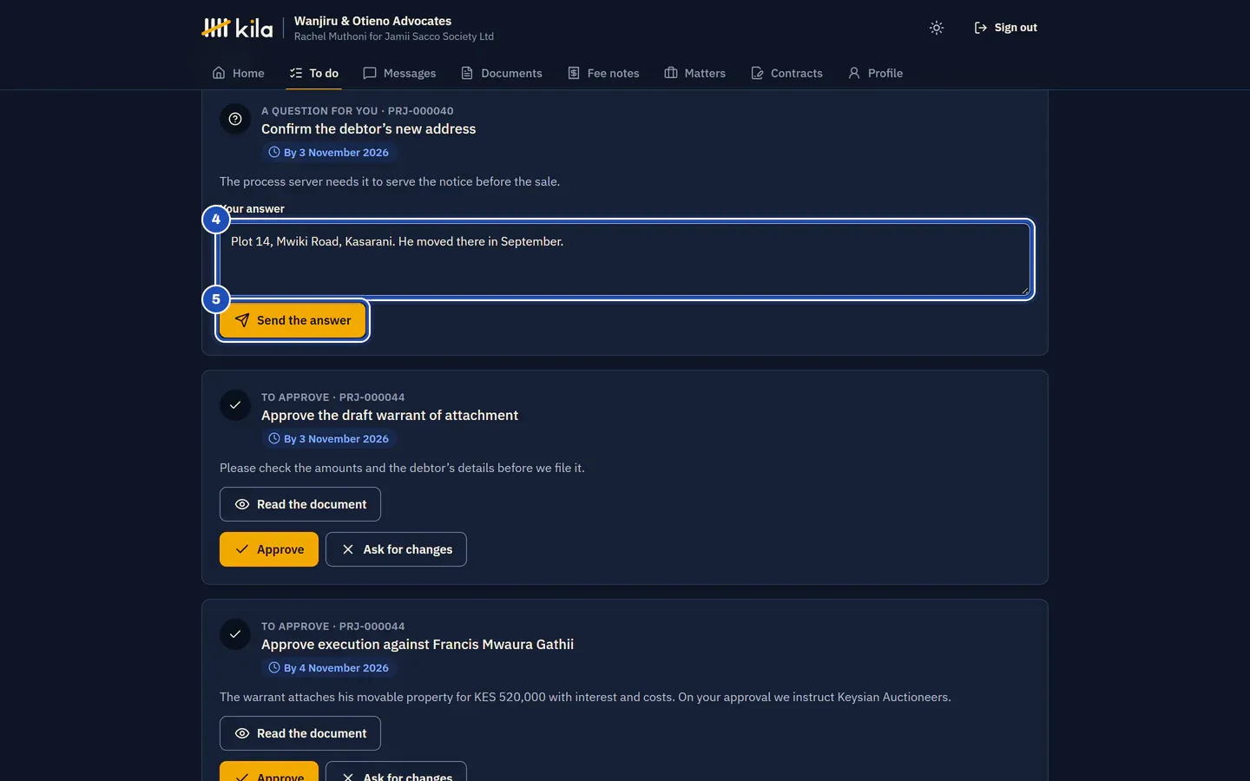Click the title Approve the draft warrant of attachment

(x=390, y=415)
